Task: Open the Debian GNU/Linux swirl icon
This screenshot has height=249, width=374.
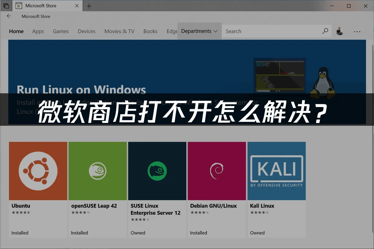Action: [217, 171]
